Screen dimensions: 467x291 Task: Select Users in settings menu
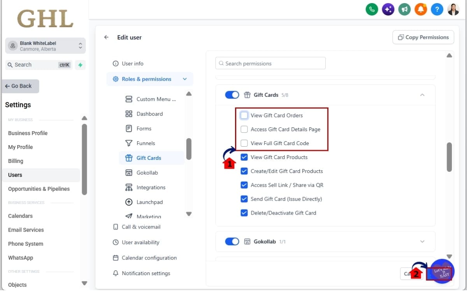pyautogui.click(x=41, y=175)
